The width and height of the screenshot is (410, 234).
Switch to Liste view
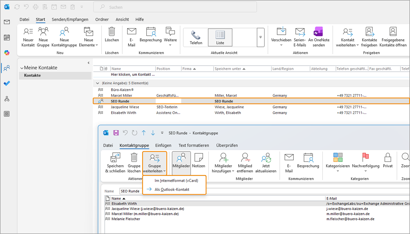click(220, 37)
